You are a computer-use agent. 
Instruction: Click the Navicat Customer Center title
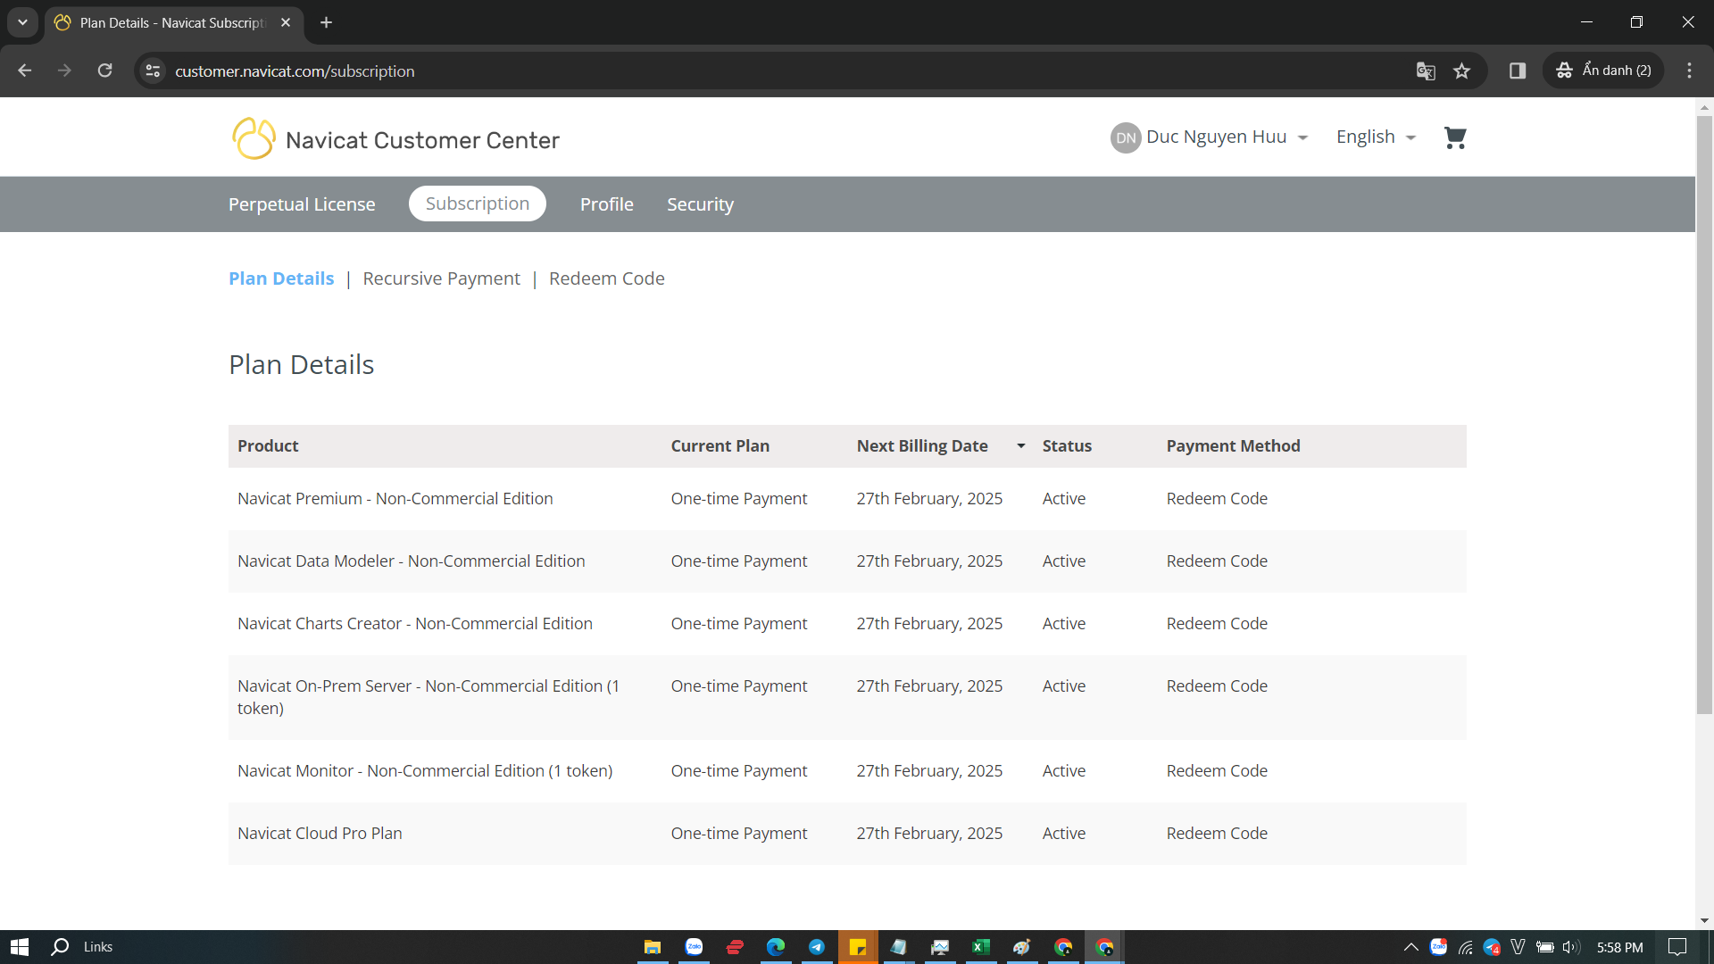click(422, 140)
